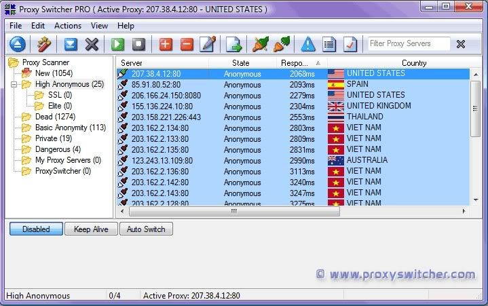Select the Disabled mode button
The image size is (488, 306).
coord(36,229)
